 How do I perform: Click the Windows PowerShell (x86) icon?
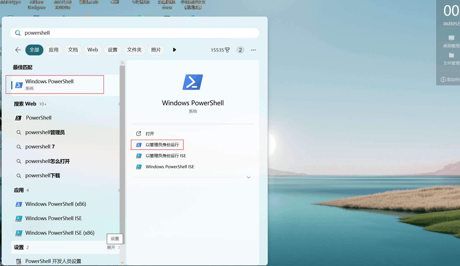pyautogui.click(x=19, y=204)
